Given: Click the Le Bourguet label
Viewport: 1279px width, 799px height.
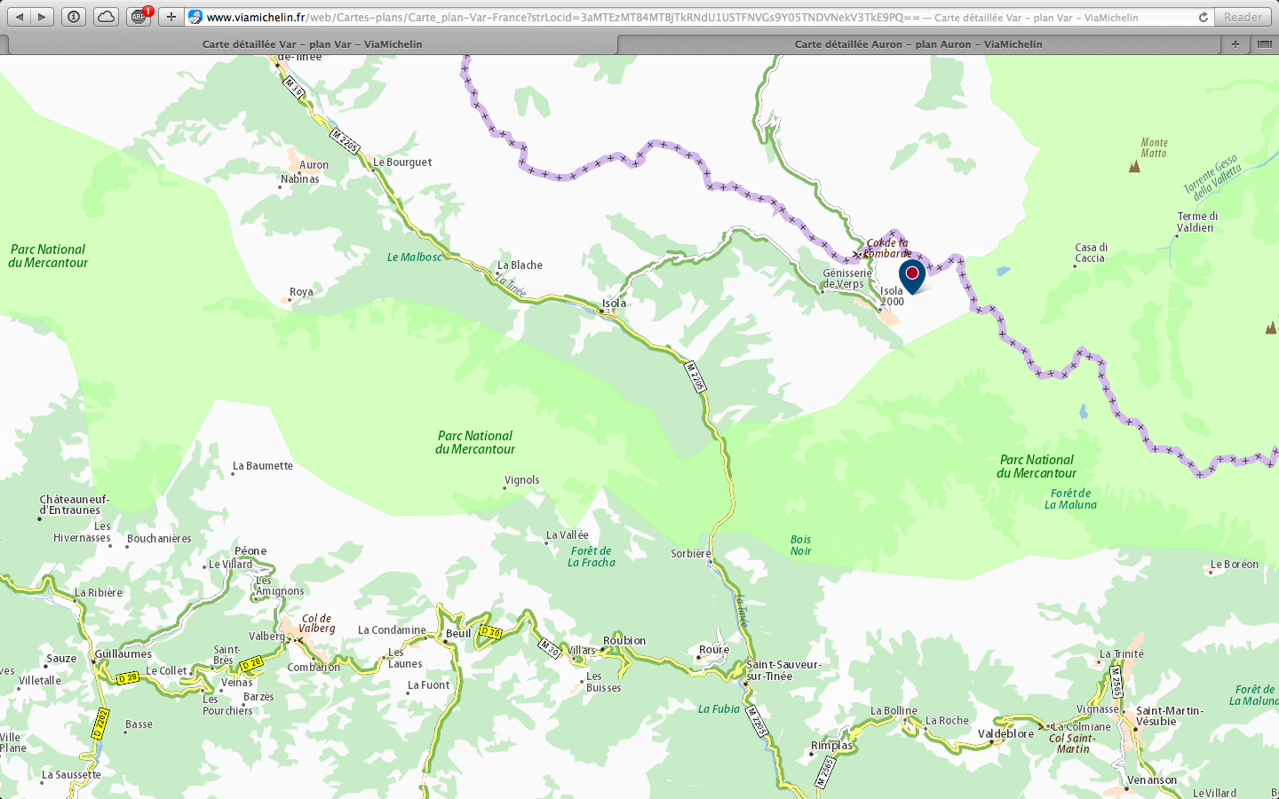Looking at the screenshot, I should [x=402, y=162].
